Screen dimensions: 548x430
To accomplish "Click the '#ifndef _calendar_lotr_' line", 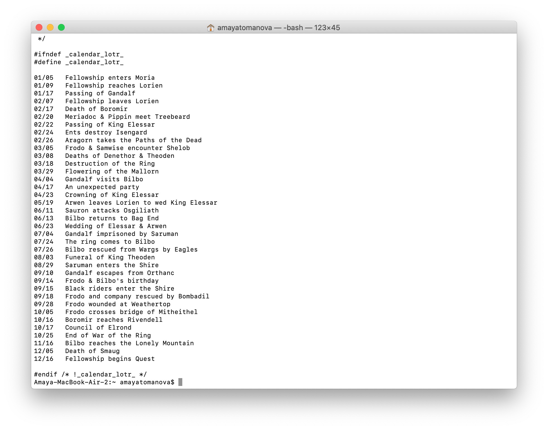I will (x=79, y=54).
